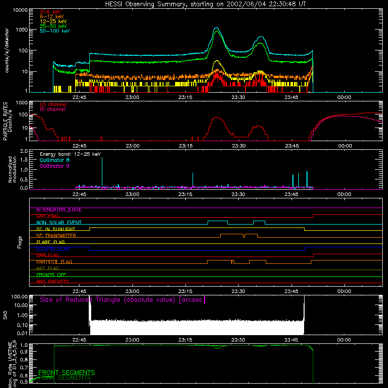Select the 'HI channel' legend label
Screen dimensions: 388x388
coord(53,110)
